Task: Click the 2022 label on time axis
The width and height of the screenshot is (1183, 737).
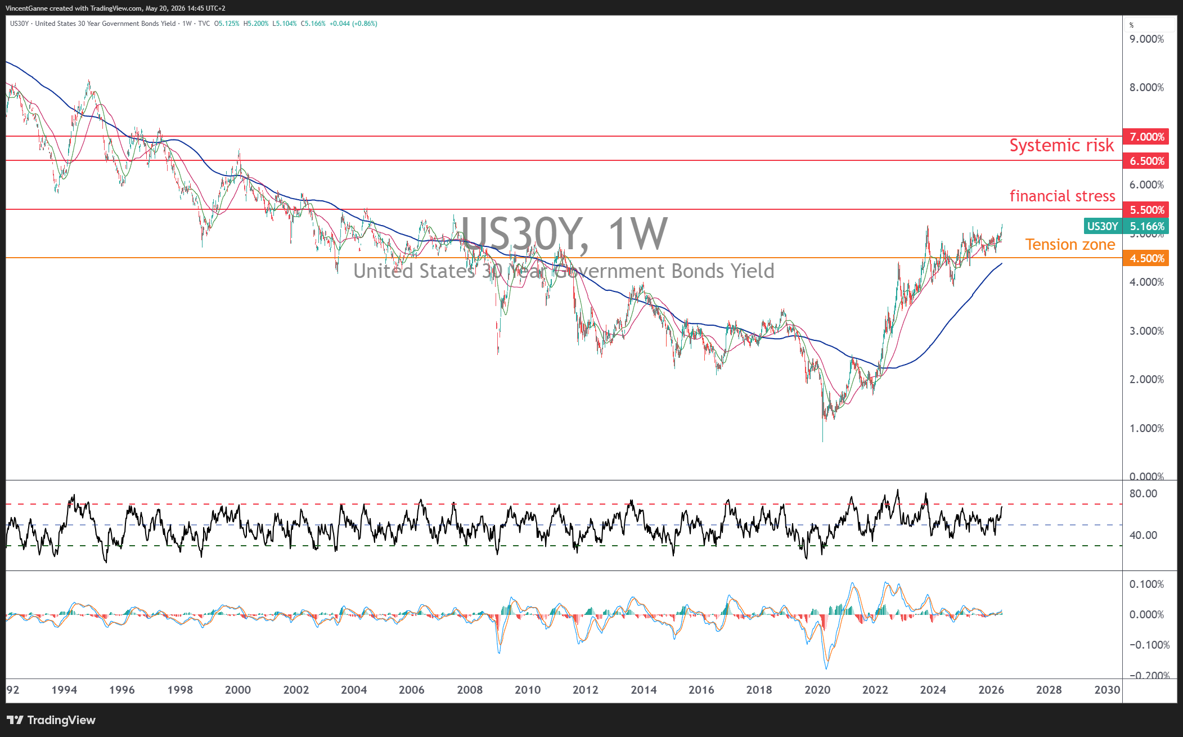Action: click(x=875, y=690)
